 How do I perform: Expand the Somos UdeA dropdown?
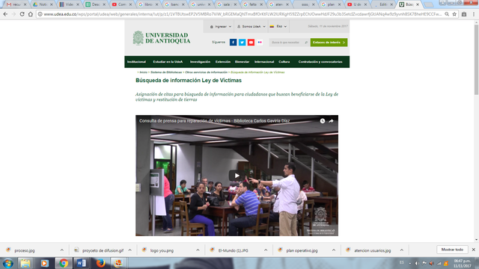[x=251, y=27]
